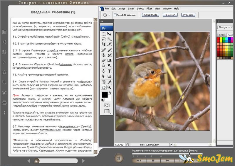The width and height of the screenshot is (235, 166).
Task: Select the Gradient tool
Action: tap(109, 60)
